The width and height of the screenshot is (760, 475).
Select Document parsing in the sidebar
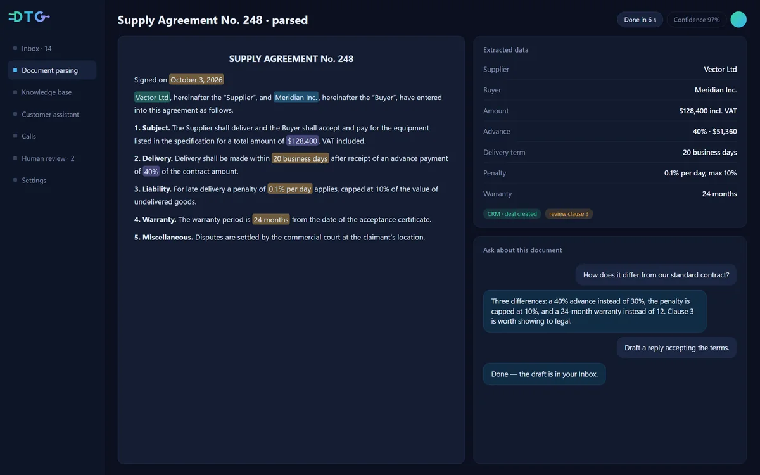point(52,70)
